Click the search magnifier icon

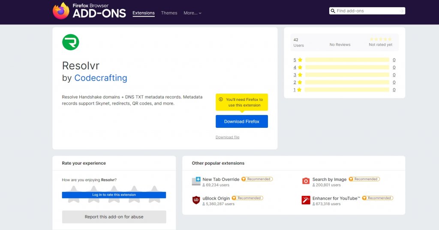tap(333, 11)
